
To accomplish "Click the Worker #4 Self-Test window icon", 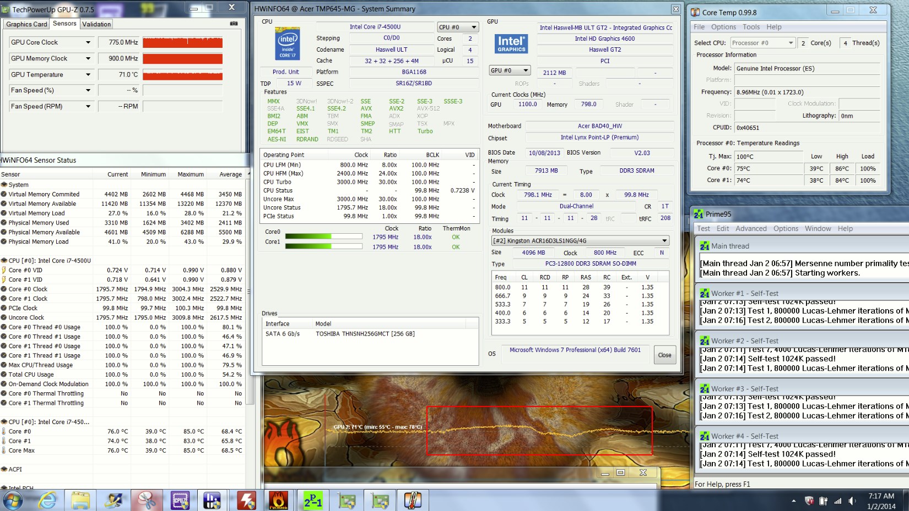I will (704, 436).
